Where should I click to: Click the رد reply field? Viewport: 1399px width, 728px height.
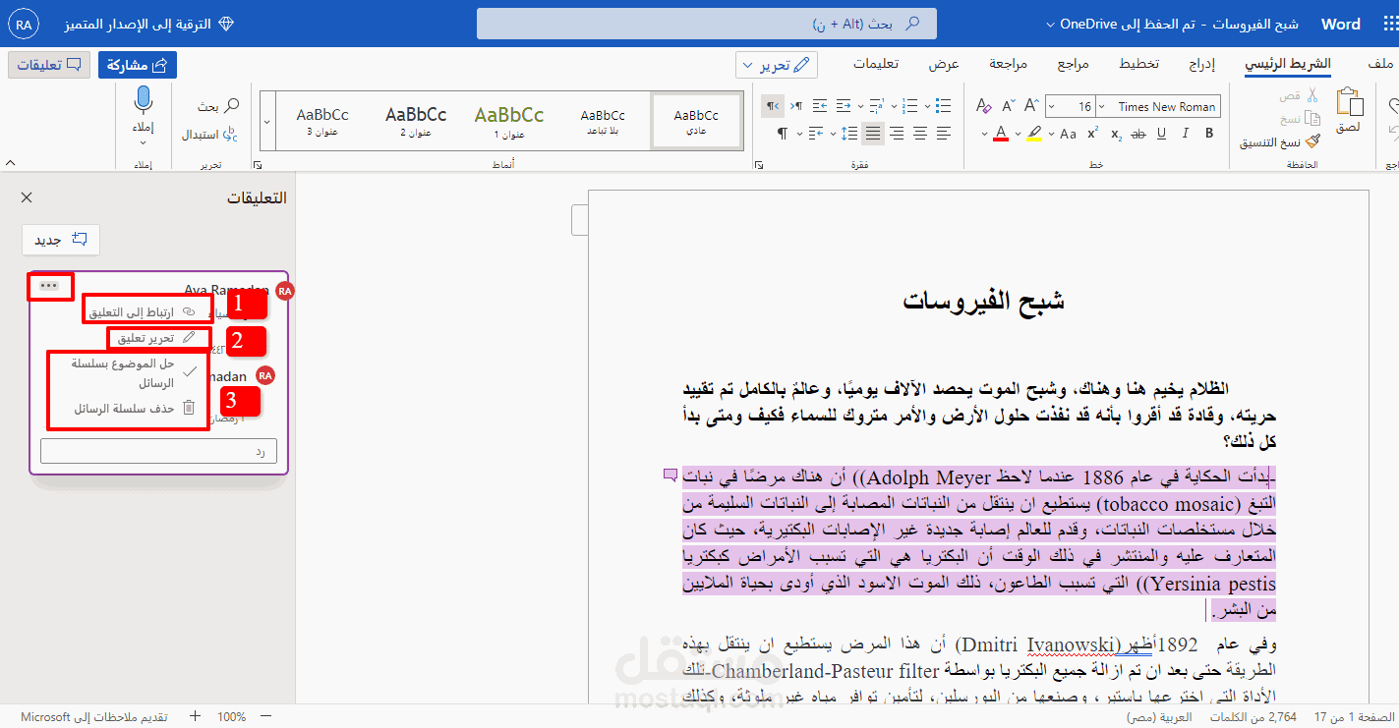click(x=158, y=451)
